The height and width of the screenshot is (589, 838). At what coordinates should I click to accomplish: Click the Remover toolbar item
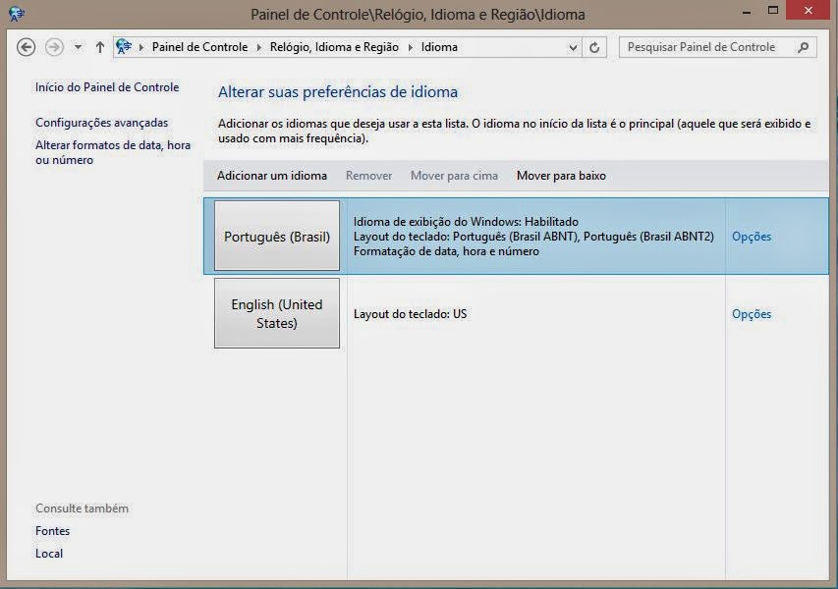point(368,176)
